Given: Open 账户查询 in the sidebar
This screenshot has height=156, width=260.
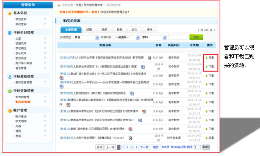Looking at the screenshot, I should click(x=21, y=117).
